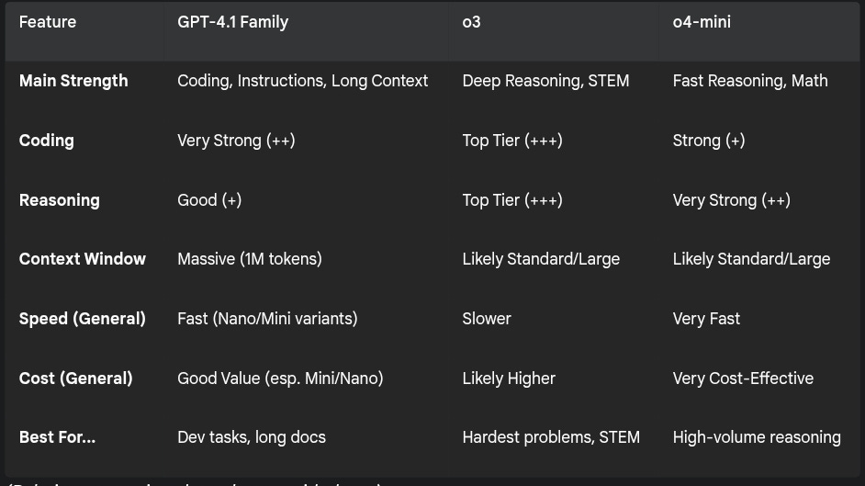This screenshot has height=486, width=865.
Task: Select the High-volume reasoning cell
Action: coord(757,437)
